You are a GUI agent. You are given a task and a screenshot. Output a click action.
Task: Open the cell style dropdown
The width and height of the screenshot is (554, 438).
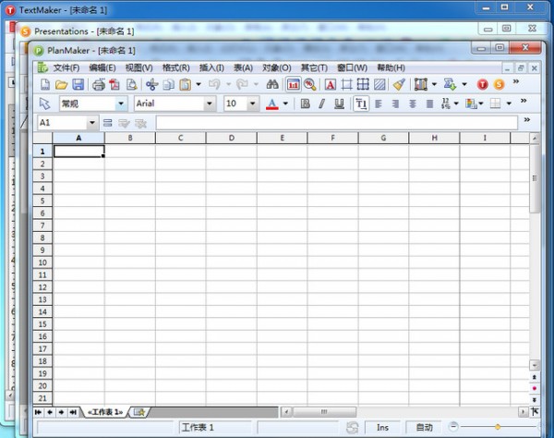(x=121, y=103)
